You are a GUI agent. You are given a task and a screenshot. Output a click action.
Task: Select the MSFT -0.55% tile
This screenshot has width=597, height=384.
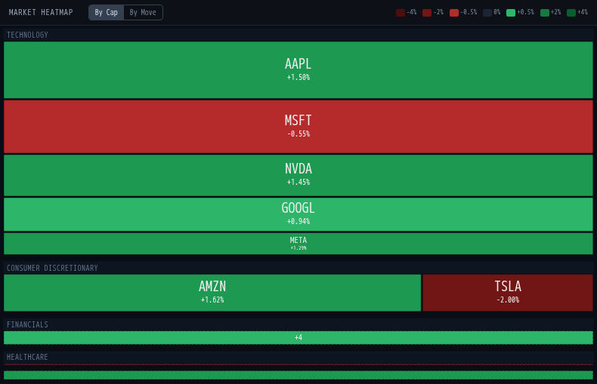tap(298, 127)
